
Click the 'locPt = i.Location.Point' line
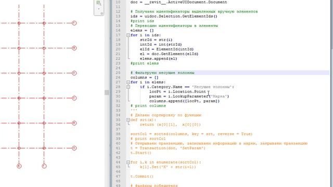tap(177, 91)
